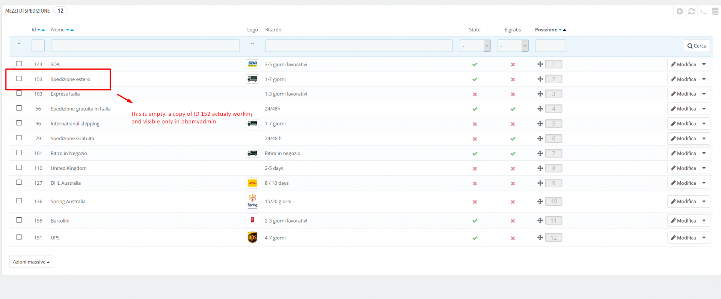
Task: Toggle status of DHL Australia carrier
Action: coord(475,184)
